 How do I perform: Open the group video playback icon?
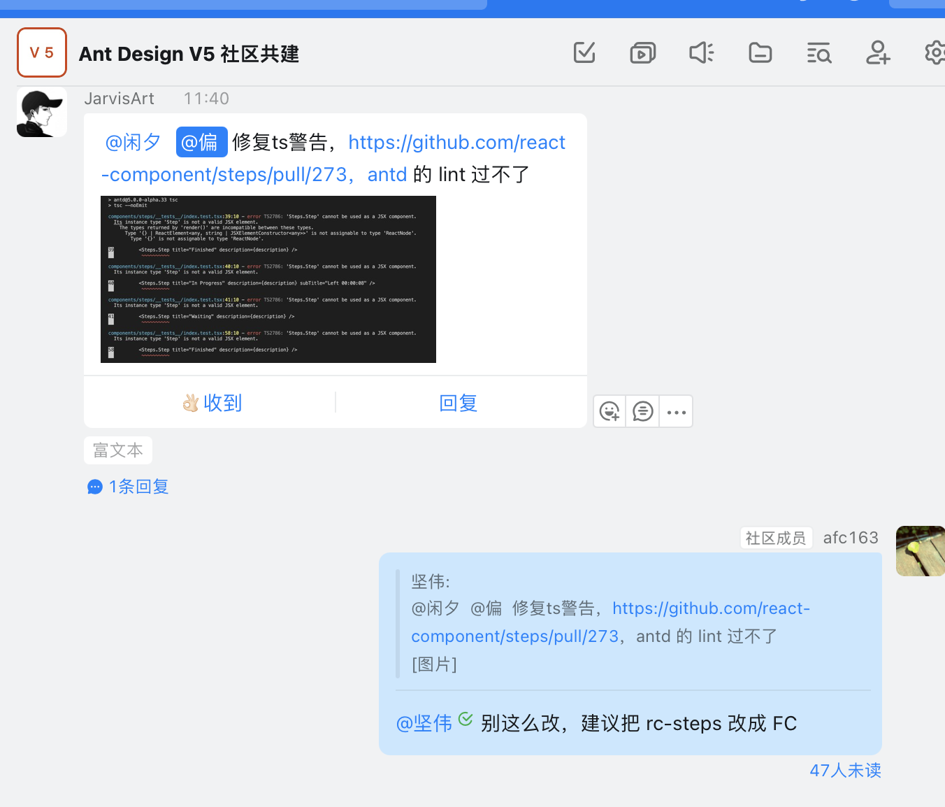tap(643, 52)
